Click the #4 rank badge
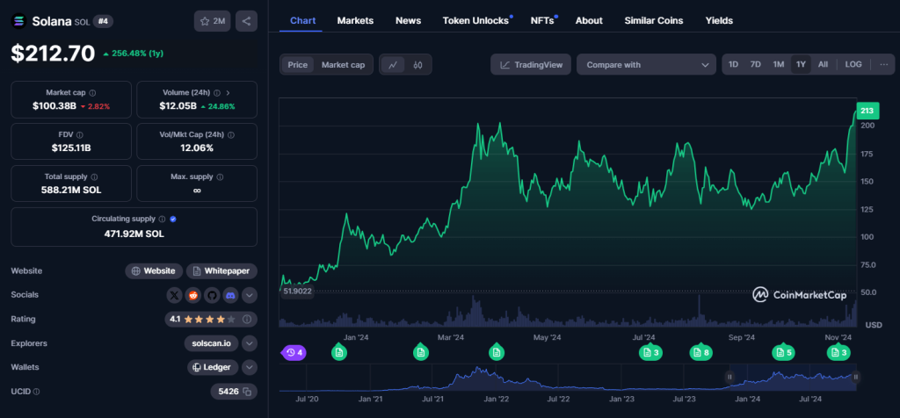 click(x=104, y=21)
